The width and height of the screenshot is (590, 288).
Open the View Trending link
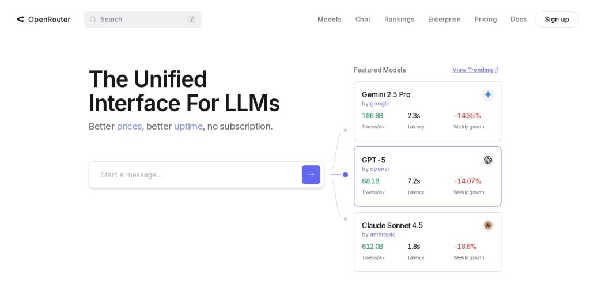tap(472, 70)
